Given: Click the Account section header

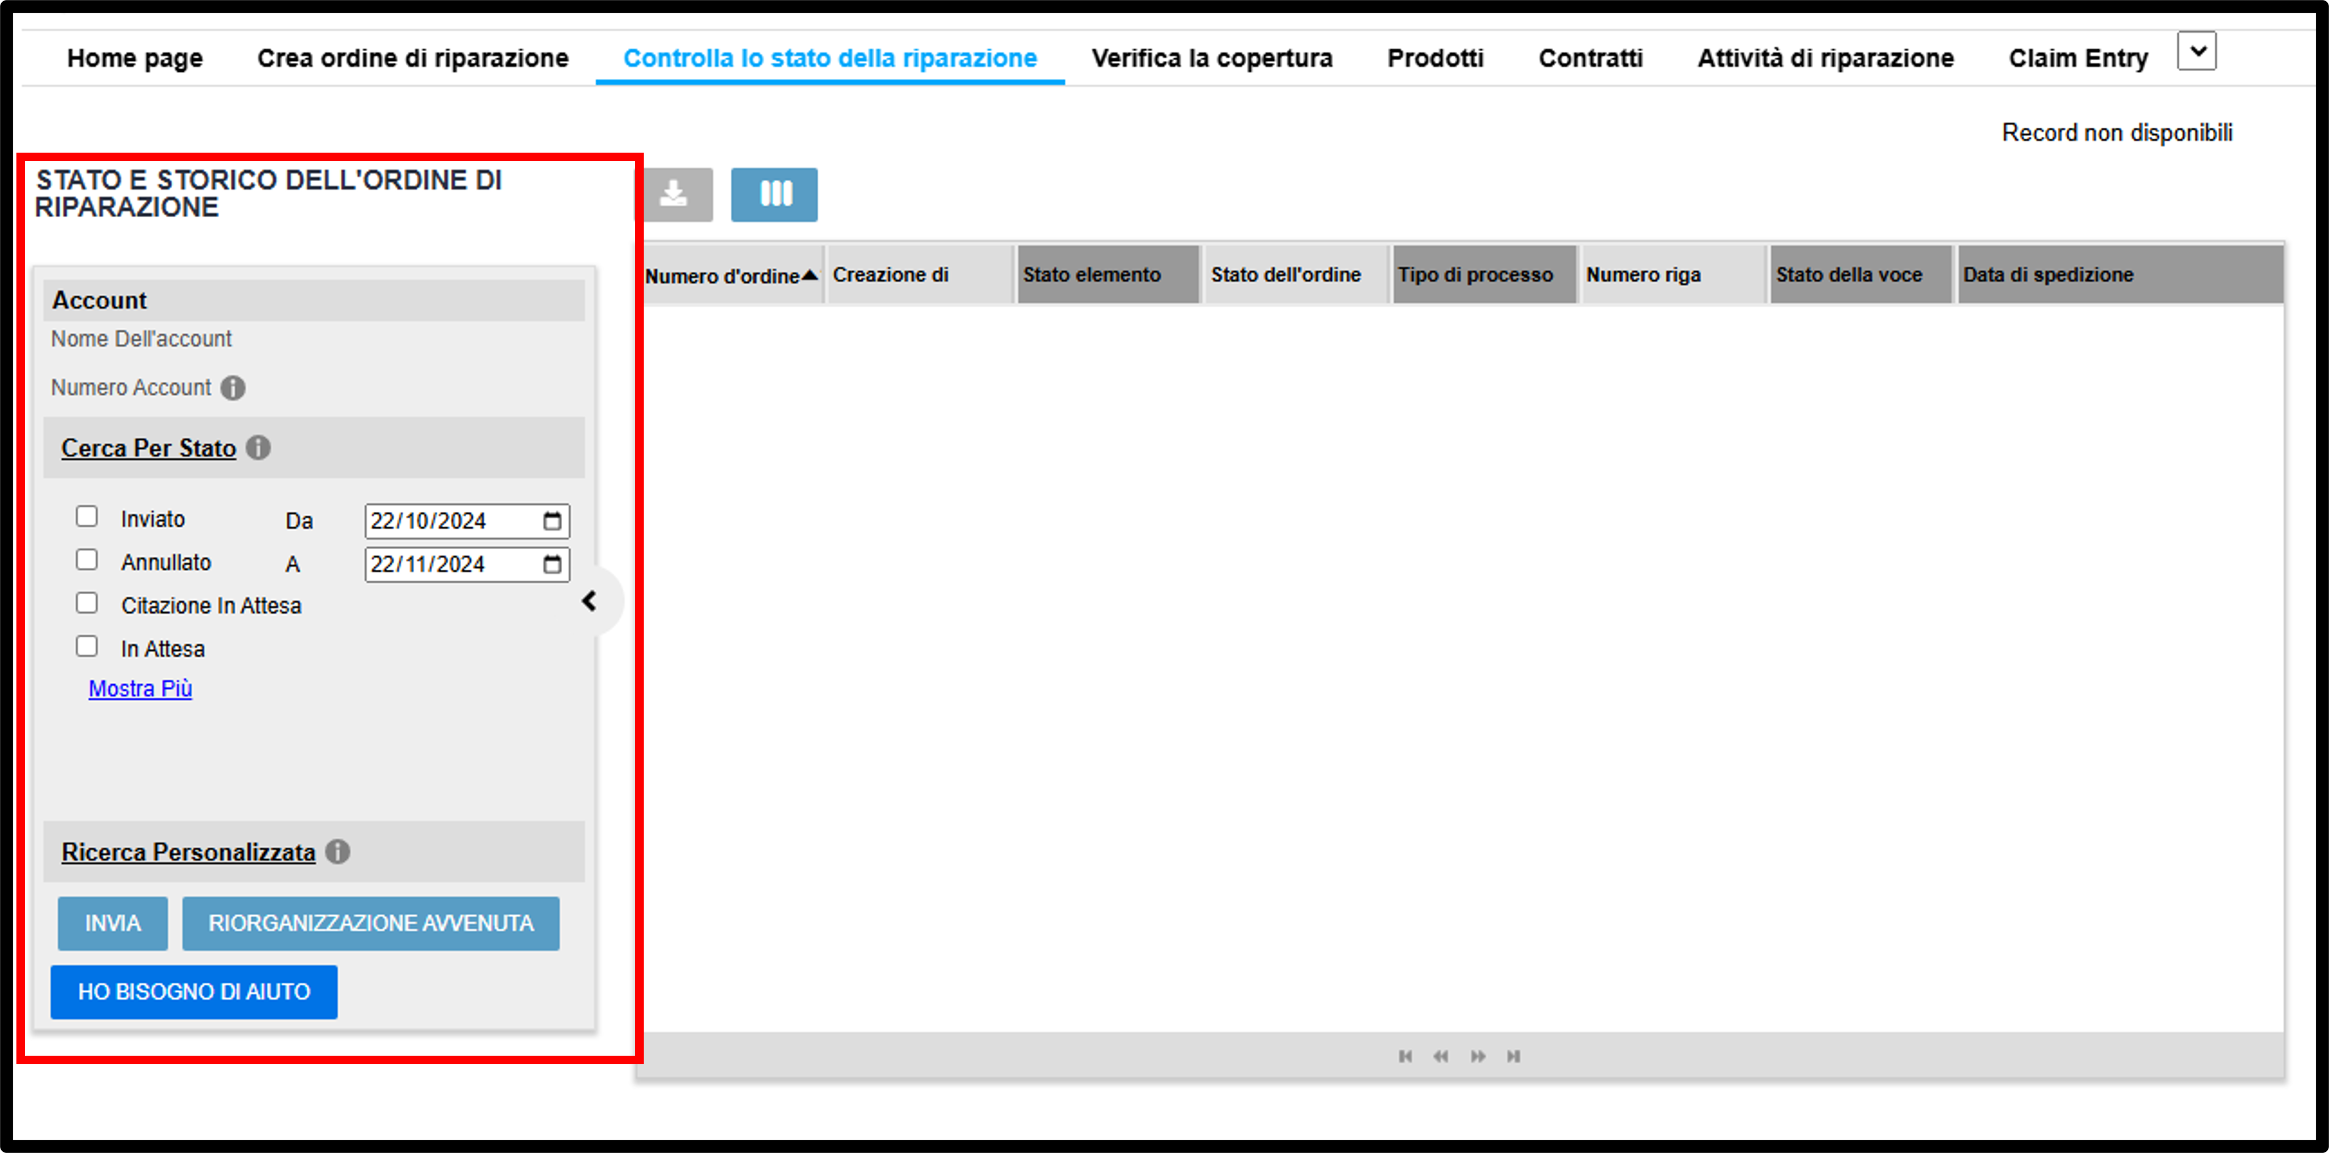Looking at the screenshot, I should [314, 300].
